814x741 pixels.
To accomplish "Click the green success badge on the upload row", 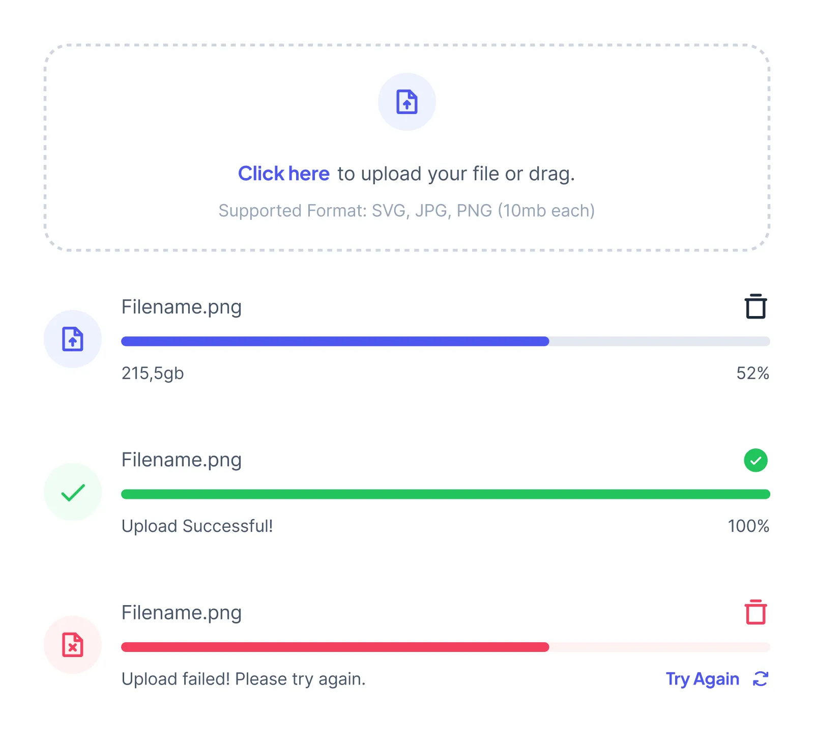I will click(x=755, y=461).
